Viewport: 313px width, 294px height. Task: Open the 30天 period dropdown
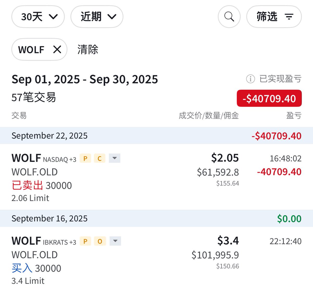tap(38, 17)
